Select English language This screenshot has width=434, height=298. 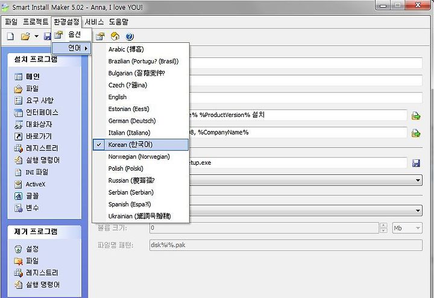coord(141,97)
